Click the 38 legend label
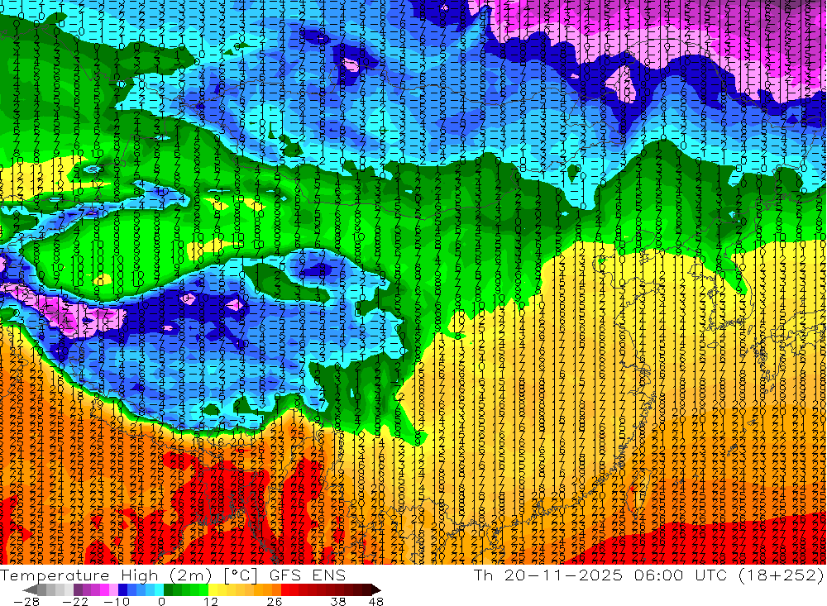The image size is (827, 606). click(x=337, y=601)
